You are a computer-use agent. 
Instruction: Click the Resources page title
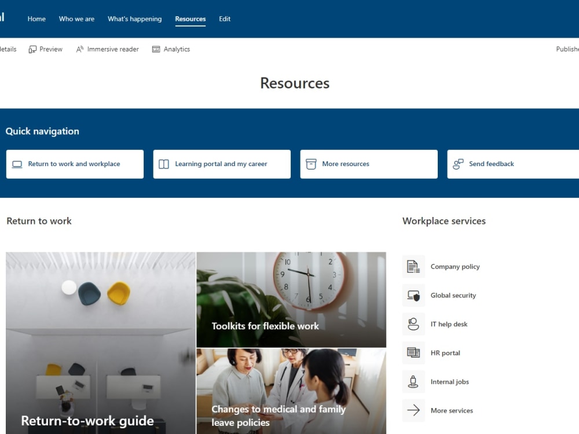[x=295, y=83]
